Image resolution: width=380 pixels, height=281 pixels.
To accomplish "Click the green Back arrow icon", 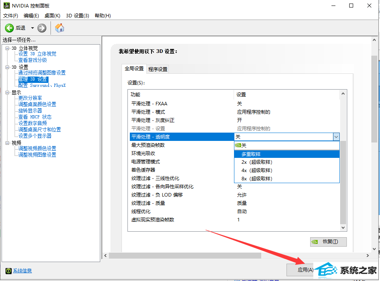I will point(9,28).
